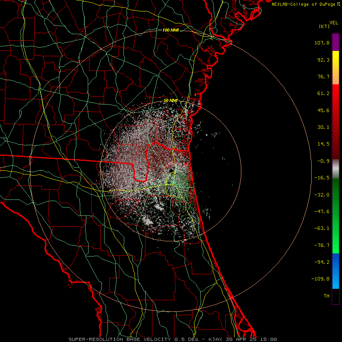Click the -94.2 legend value
This screenshot has width=342, height=342.
coord(322,262)
